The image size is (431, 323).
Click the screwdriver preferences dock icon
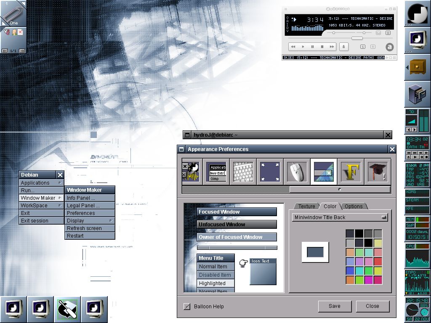coord(67,309)
